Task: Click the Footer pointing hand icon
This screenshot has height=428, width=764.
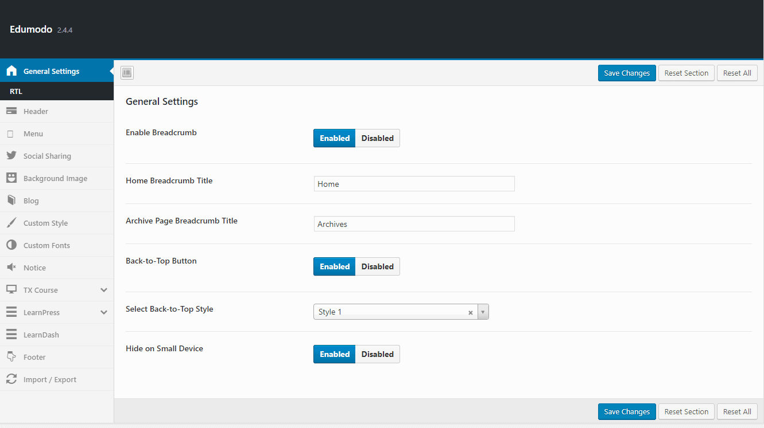Action: click(11, 357)
